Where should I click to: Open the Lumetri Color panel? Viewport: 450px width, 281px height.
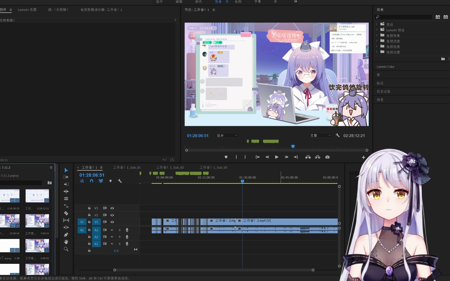385,67
